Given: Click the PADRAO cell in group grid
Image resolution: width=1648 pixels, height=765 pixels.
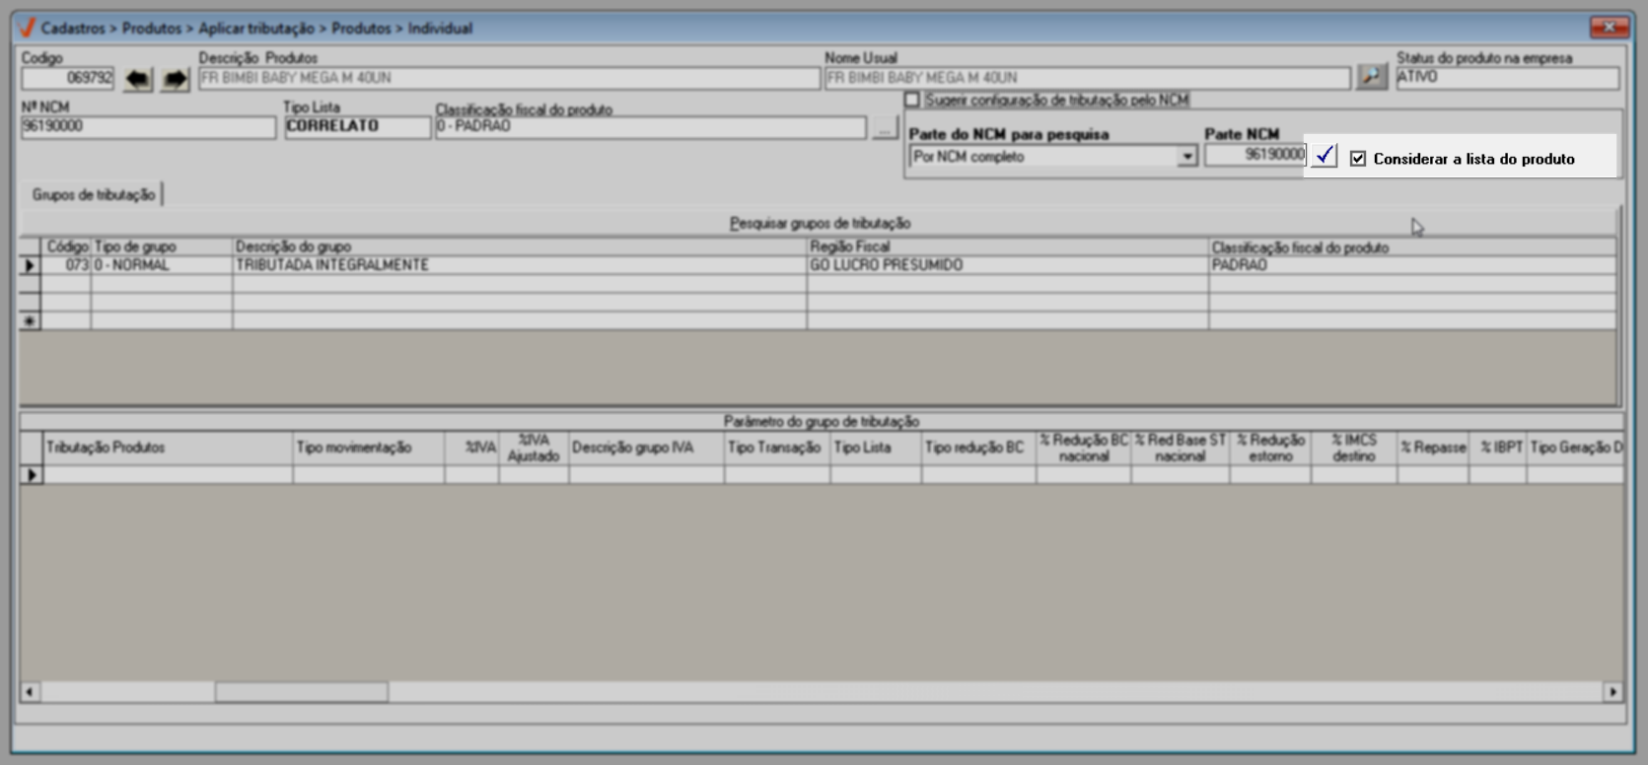Looking at the screenshot, I should (1412, 265).
